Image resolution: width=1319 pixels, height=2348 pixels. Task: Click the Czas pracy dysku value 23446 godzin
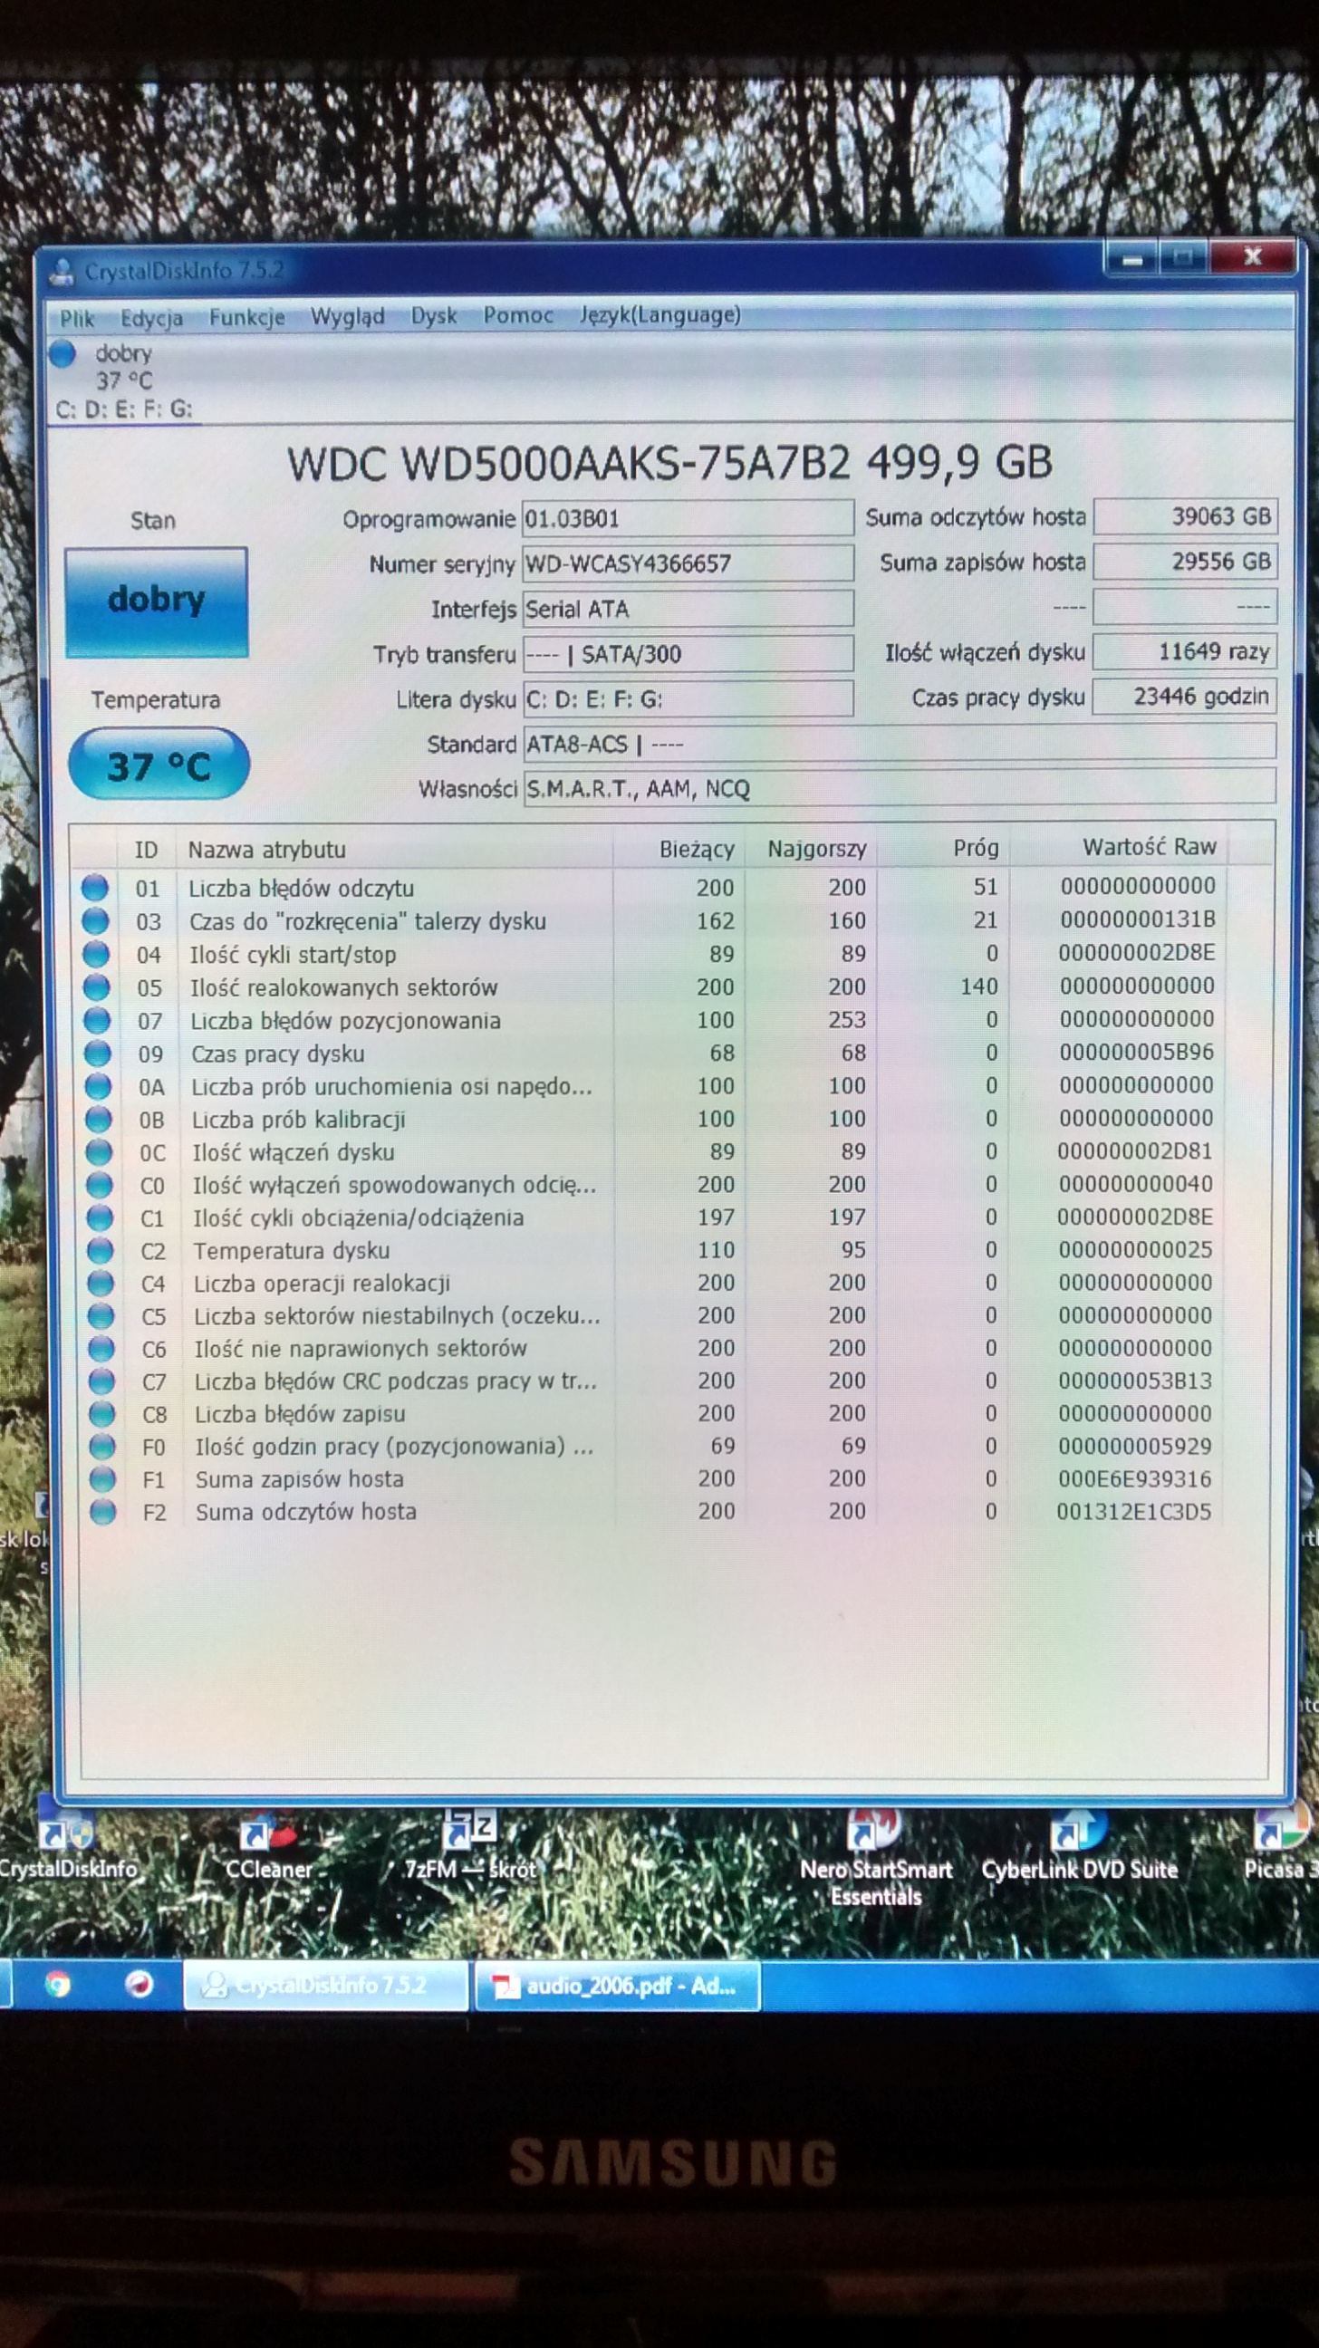pos(1185,697)
